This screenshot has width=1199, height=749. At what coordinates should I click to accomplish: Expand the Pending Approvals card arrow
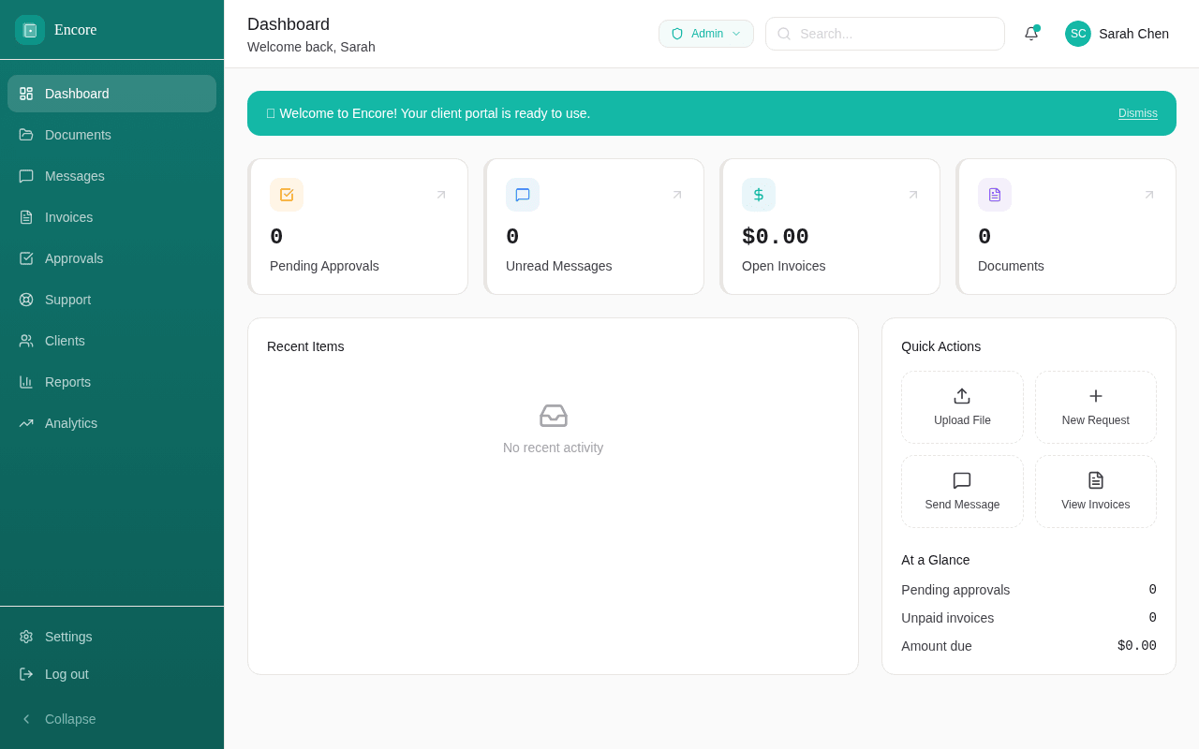440,195
